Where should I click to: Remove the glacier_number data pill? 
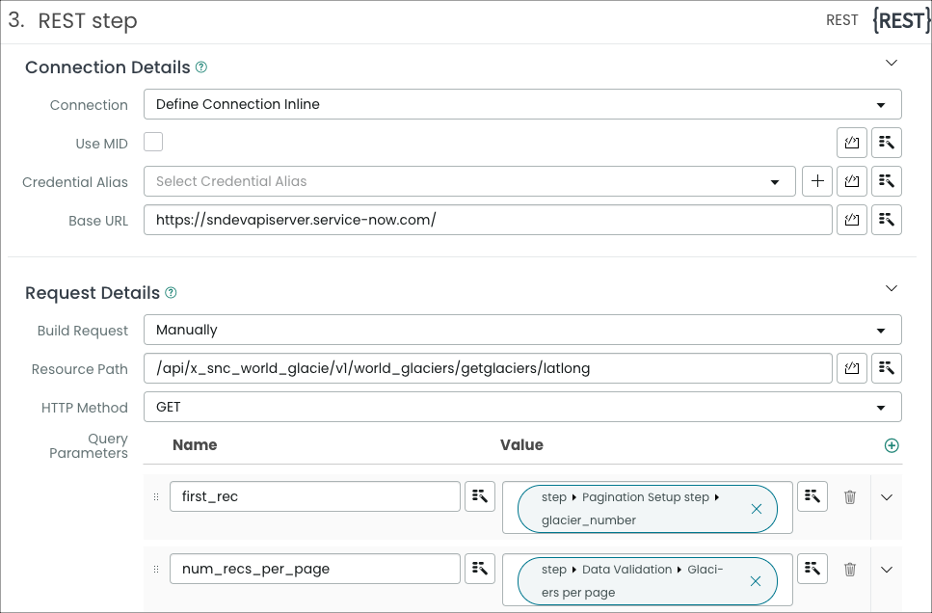pyautogui.click(x=756, y=509)
